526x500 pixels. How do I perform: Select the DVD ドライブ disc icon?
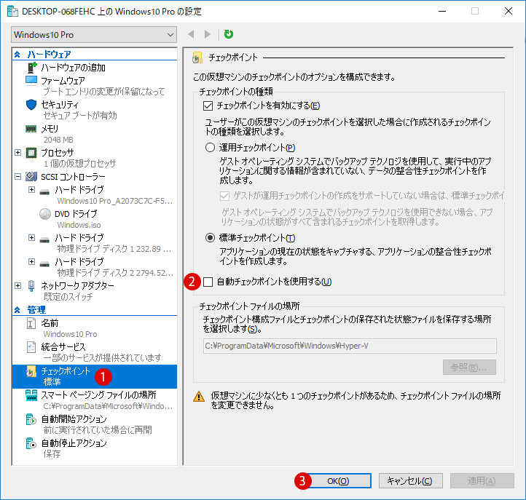(45, 213)
